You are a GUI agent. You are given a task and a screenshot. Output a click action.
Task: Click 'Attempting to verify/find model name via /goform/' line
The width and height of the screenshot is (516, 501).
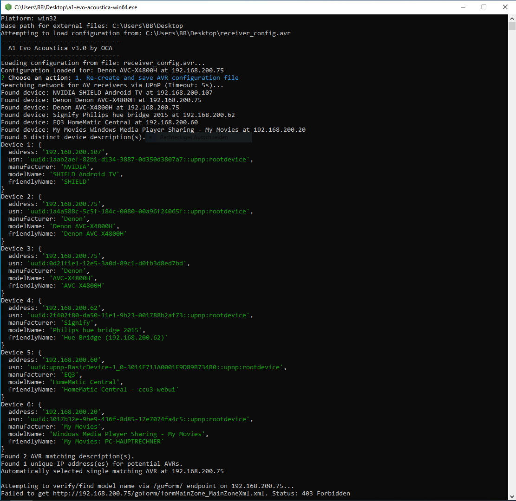[147, 486]
